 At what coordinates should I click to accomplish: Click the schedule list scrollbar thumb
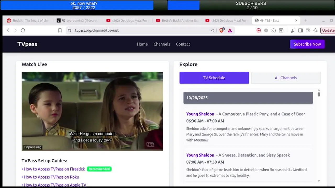[x=319, y=94]
